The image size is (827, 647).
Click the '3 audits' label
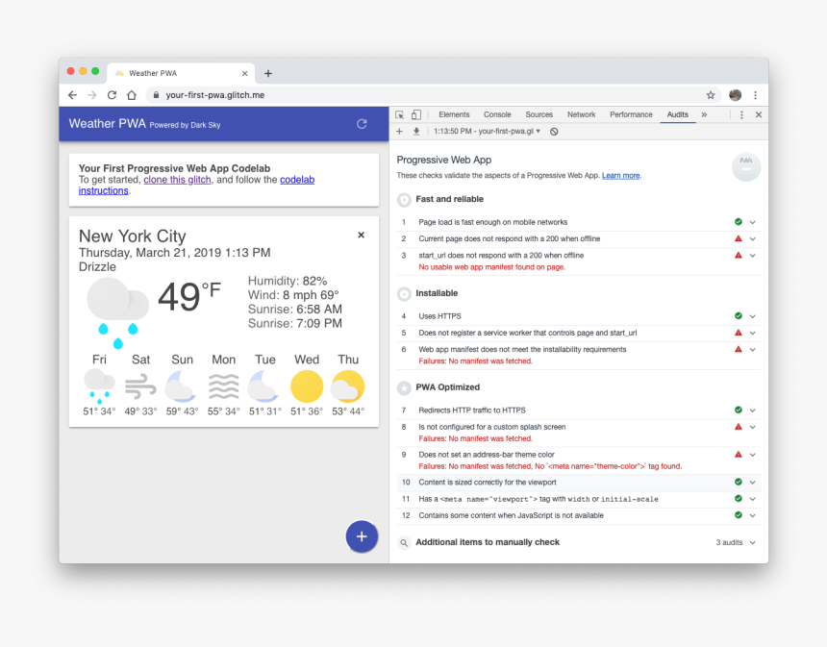coord(729,542)
